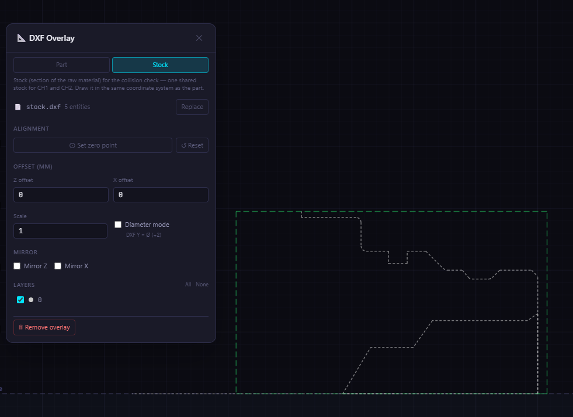The height and width of the screenshot is (417, 573).
Task: Toggle the Mirror X checkbox
Action: [x=58, y=266]
